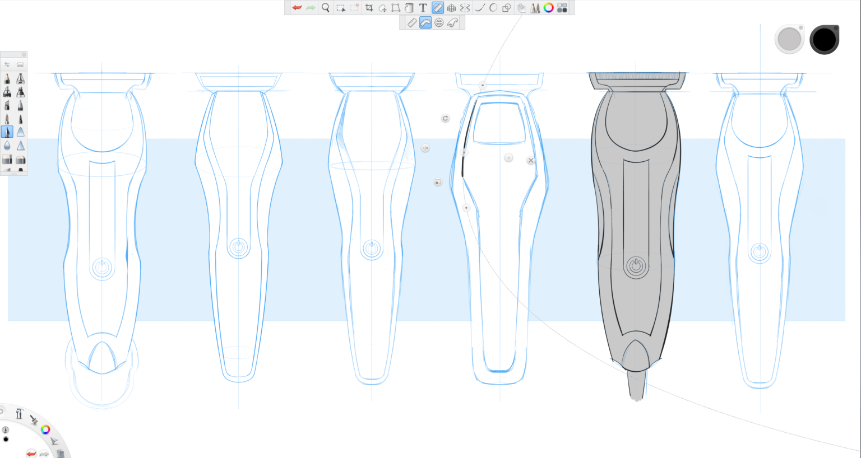Click the lagoon red Undo button

click(x=31, y=453)
